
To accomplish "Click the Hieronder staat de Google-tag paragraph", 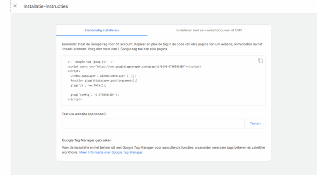I will [162, 47].
